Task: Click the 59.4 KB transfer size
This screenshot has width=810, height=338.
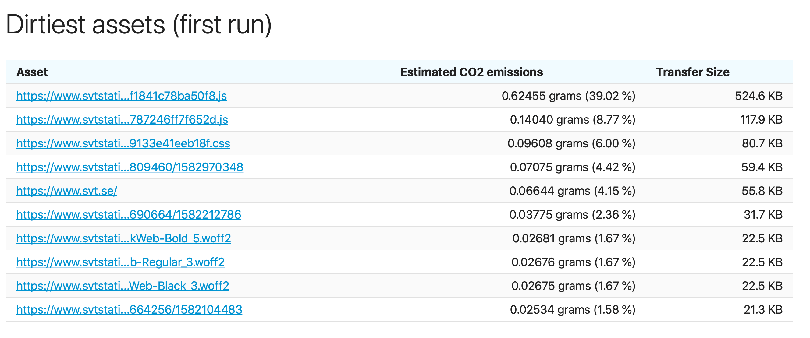Action: coord(762,167)
